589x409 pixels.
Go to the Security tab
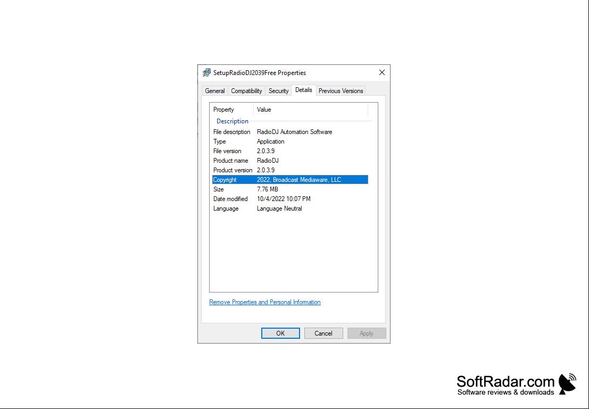pos(278,91)
